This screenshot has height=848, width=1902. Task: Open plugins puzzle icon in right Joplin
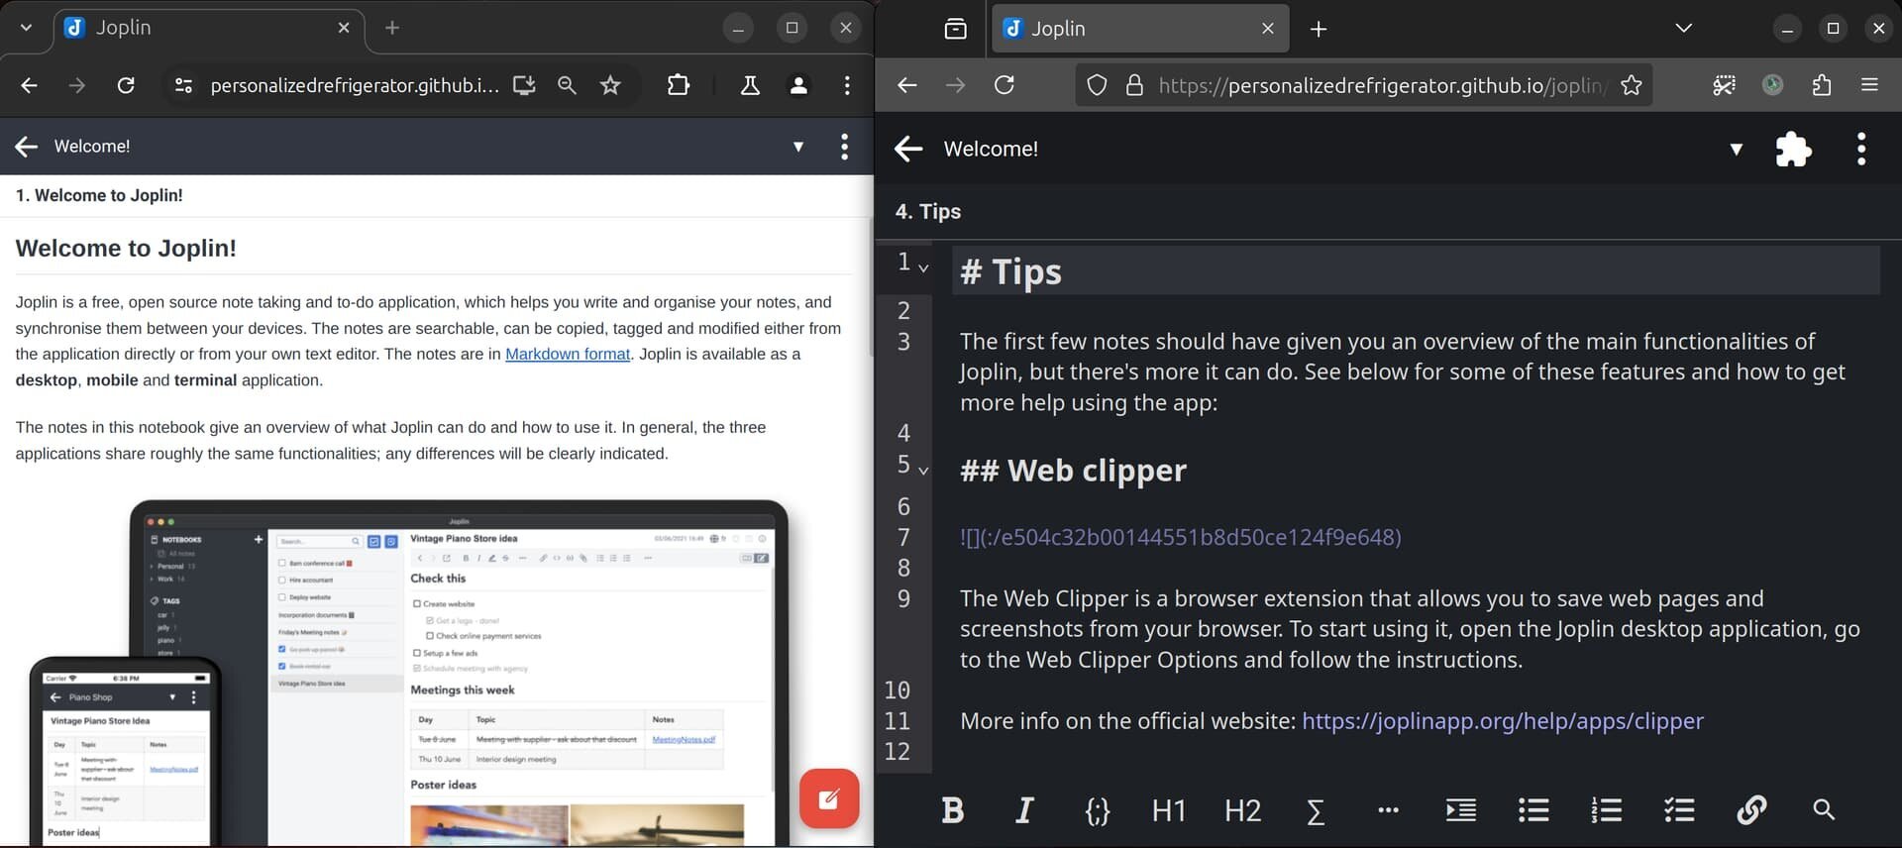[x=1793, y=149]
